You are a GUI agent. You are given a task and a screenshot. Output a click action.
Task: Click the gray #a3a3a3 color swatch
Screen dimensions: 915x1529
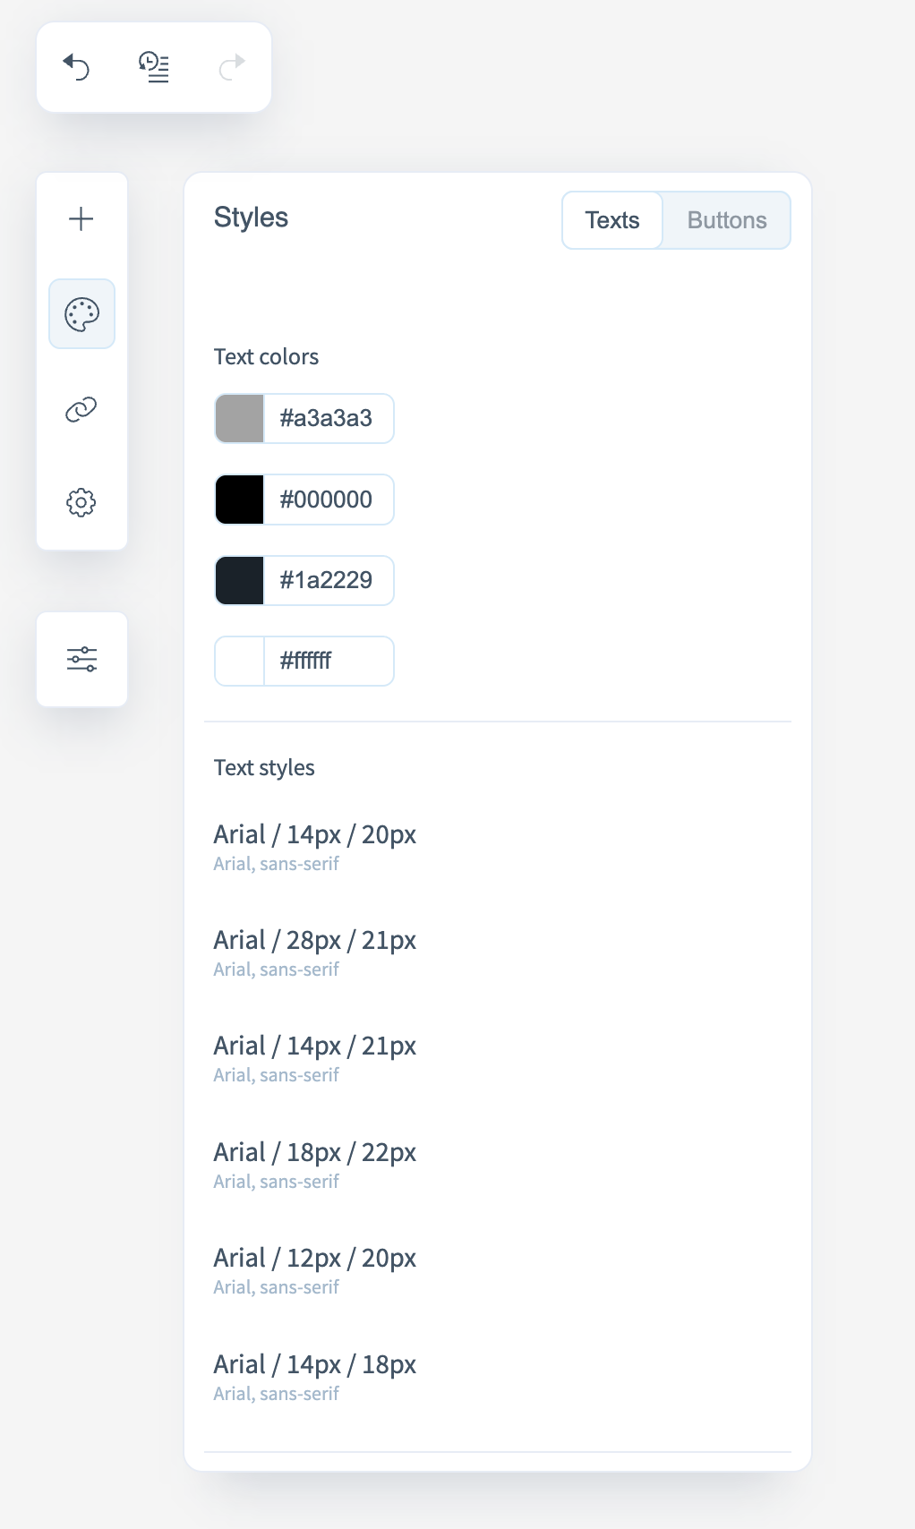(240, 419)
